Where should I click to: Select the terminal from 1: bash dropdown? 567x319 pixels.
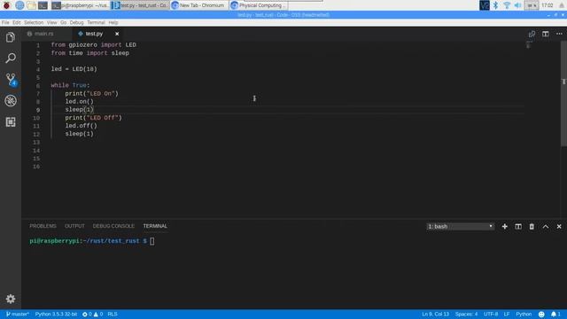[x=460, y=227]
